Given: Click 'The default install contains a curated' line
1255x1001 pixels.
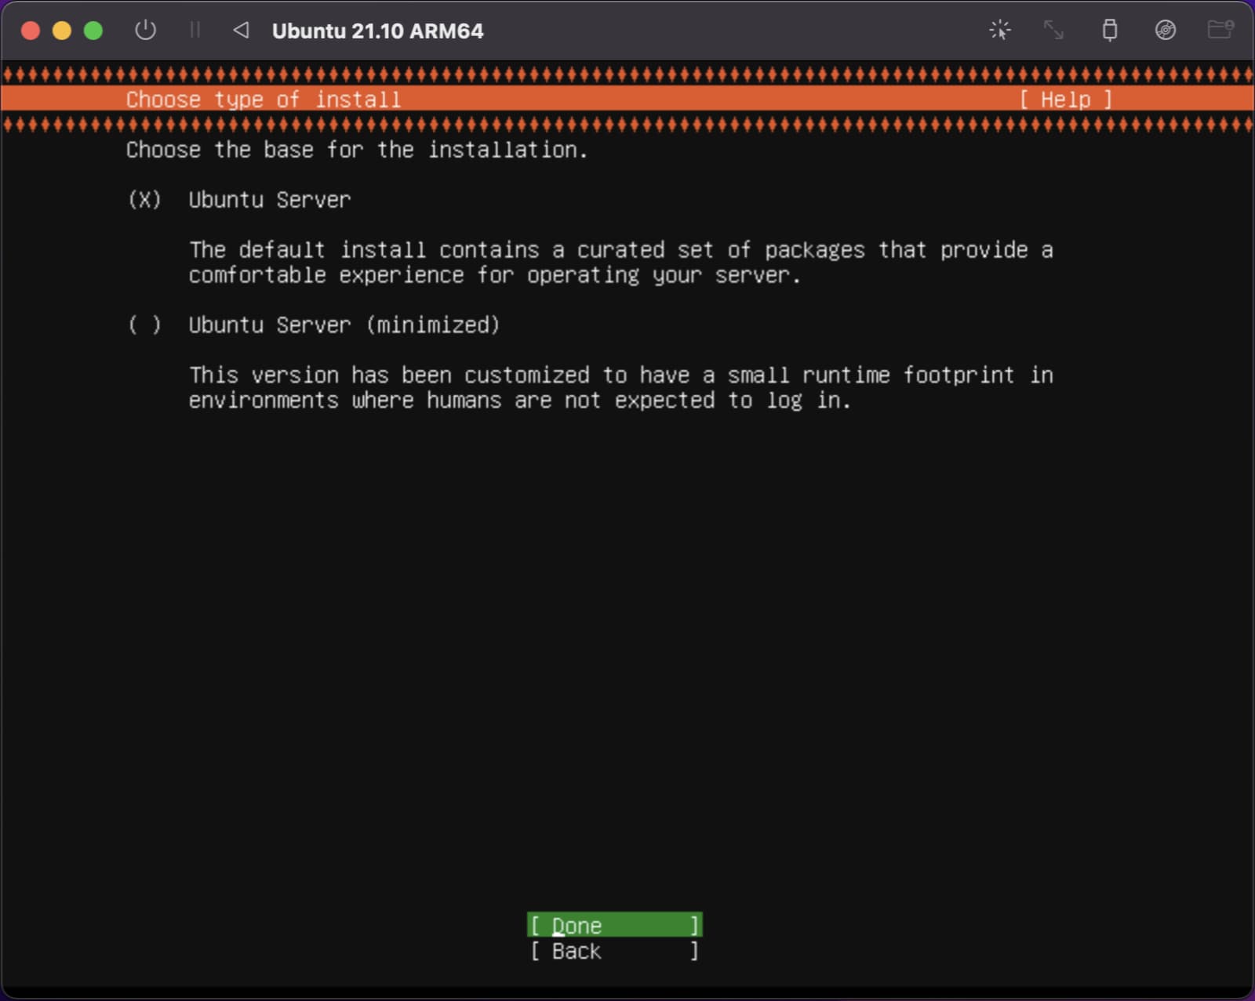Looking at the screenshot, I should (x=621, y=250).
